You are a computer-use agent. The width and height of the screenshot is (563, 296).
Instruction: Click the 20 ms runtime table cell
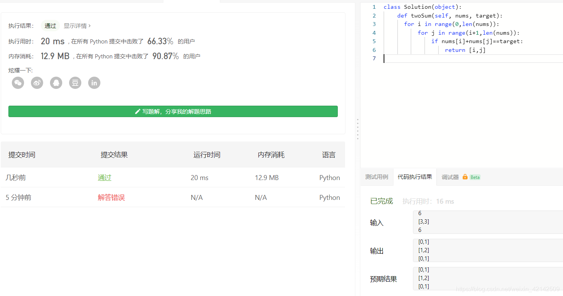pos(200,178)
